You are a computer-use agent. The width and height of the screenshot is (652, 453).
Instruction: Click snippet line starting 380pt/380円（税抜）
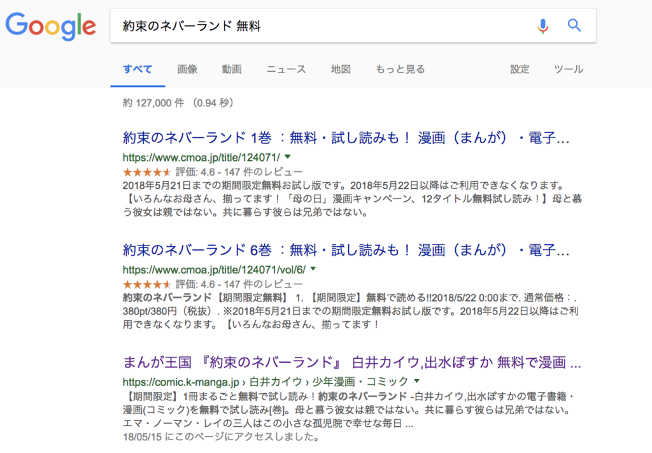pyautogui.click(x=351, y=311)
